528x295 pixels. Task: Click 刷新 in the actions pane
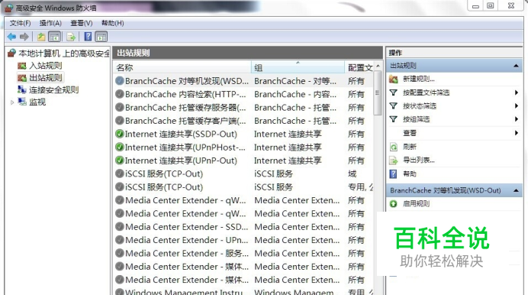(410, 147)
